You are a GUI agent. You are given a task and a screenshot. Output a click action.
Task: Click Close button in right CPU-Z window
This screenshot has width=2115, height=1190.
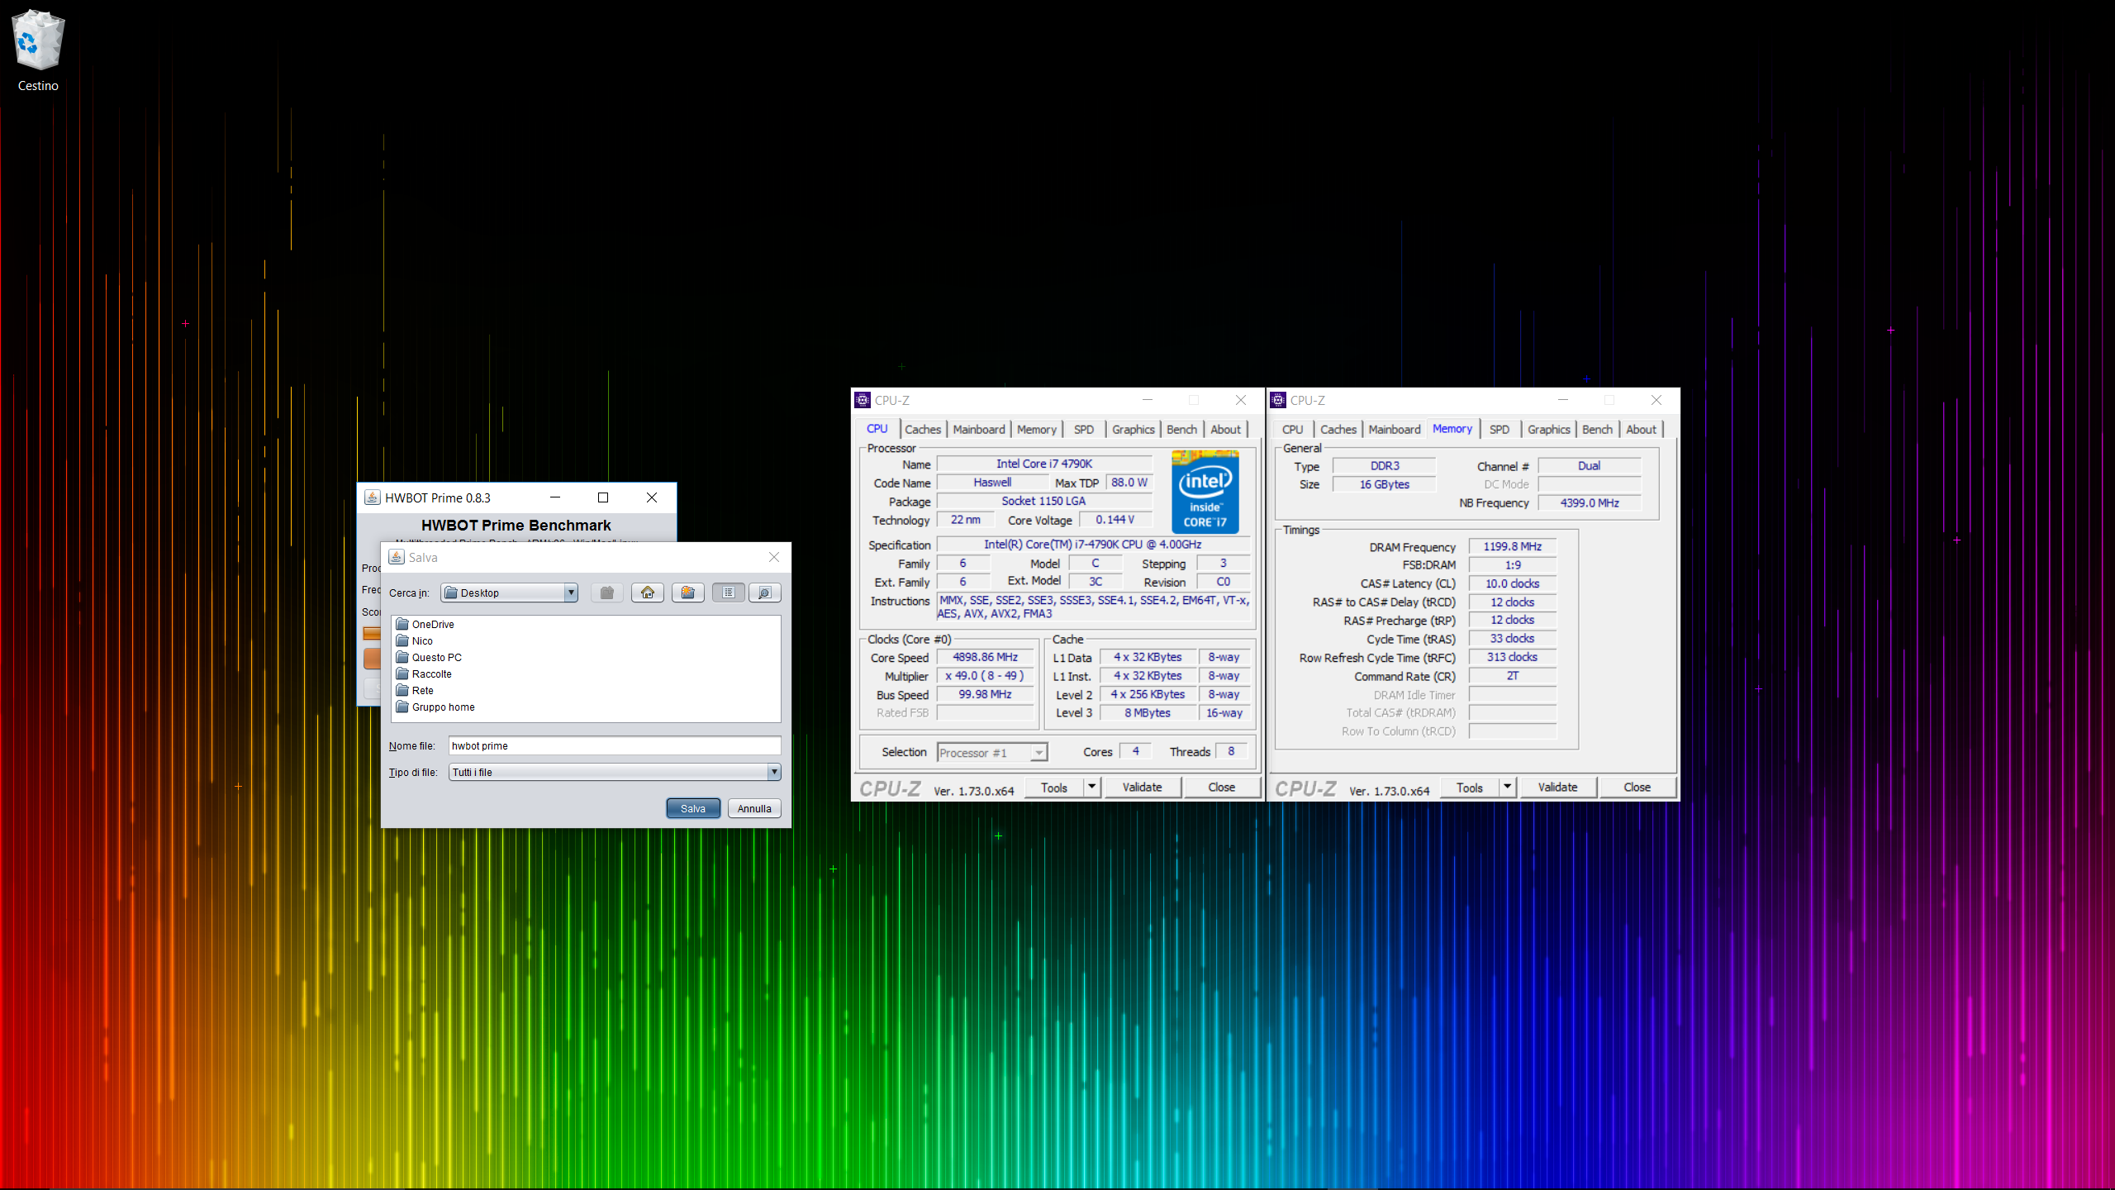coord(1637,788)
